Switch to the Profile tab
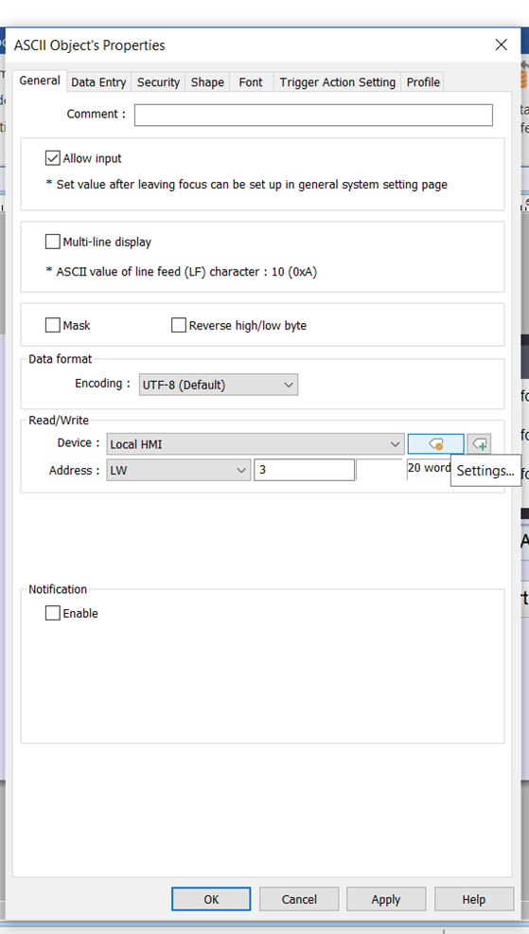 pyautogui.click(x=423, y=82)
